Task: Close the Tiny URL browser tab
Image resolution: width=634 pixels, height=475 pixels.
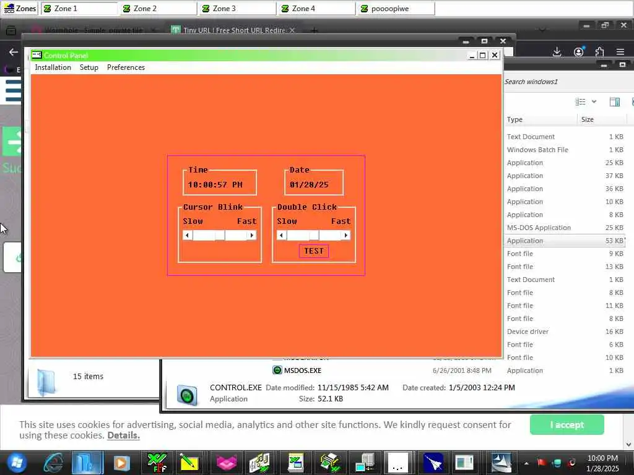Action: 292,30
